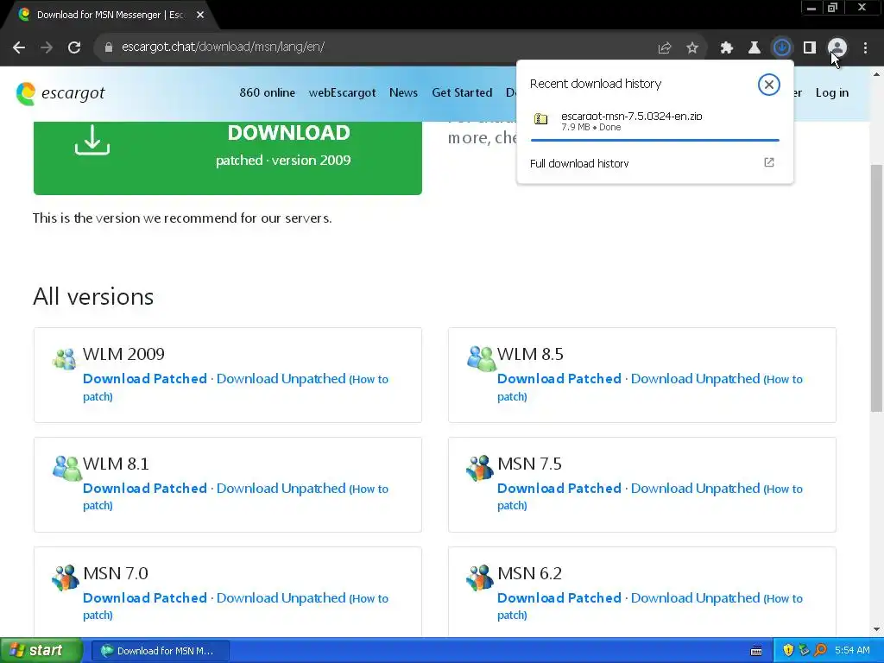This screenshot has height=663, width=884.
Task: Download Unpatched for MSN 7.5
Action: (x=695, y=489)
